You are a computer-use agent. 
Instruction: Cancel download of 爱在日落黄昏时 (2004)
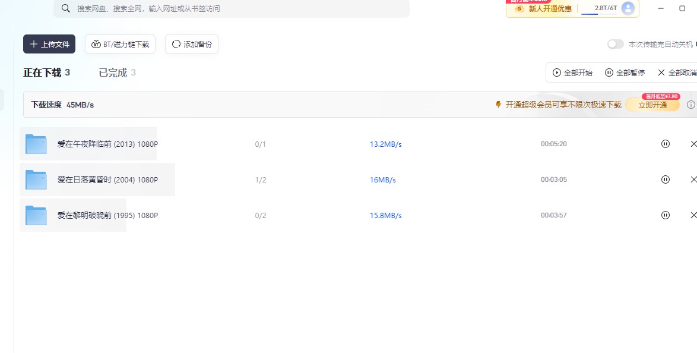[693, 179]
